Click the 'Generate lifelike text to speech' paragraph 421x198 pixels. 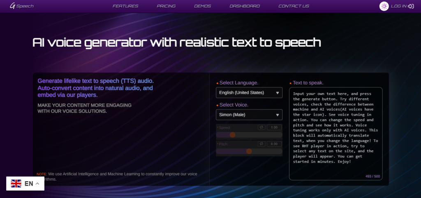click(x=95, y=88)
